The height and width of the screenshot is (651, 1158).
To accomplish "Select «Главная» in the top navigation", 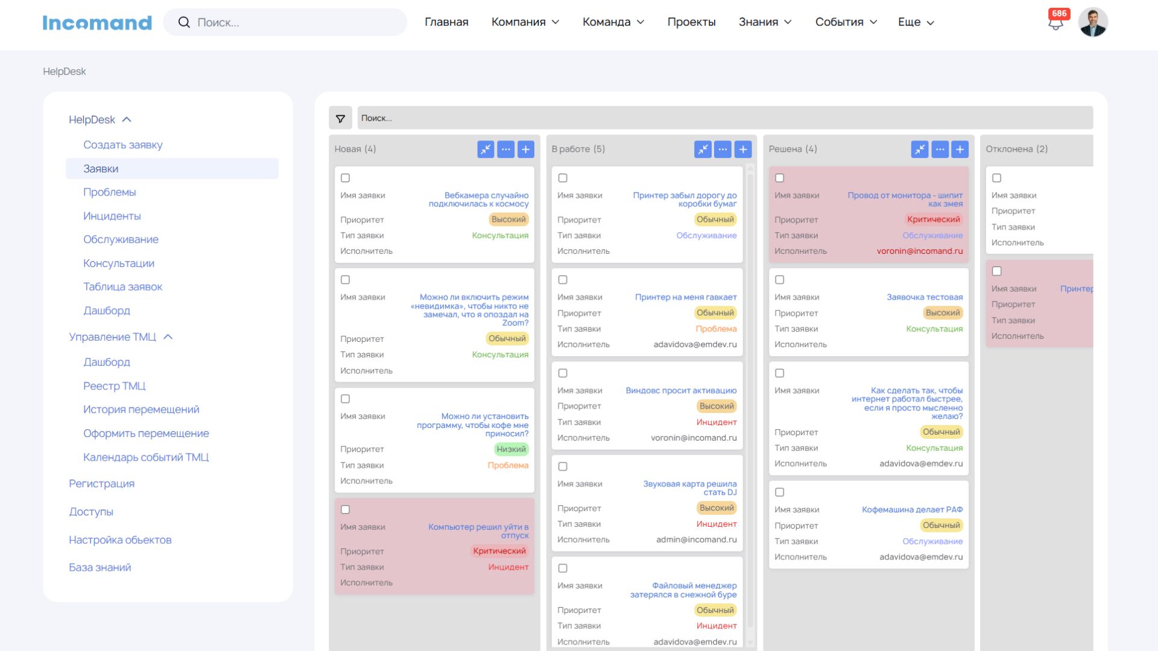I will (446, 22).
